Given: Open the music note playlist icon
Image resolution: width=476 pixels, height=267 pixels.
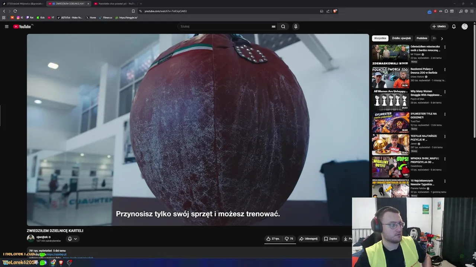Looking at the screenshot, I should point(461,11).
